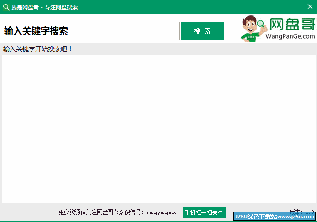317x222 pixels.
Task: Click the empty search results list area
Action: tap(158, 129)
